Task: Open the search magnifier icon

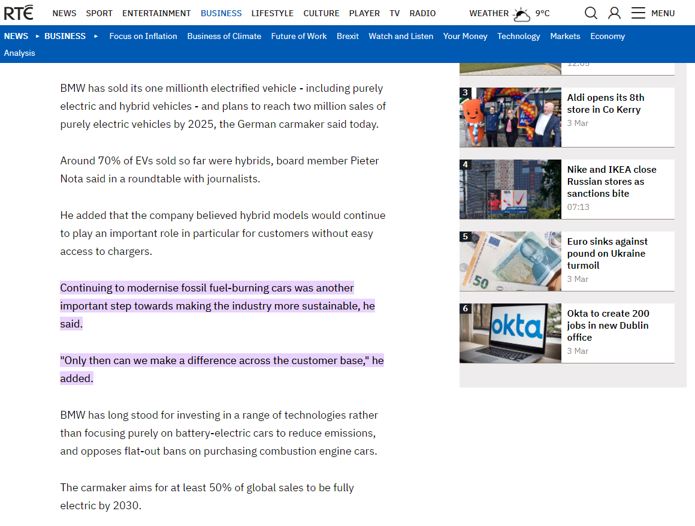Action: (591, 13)
